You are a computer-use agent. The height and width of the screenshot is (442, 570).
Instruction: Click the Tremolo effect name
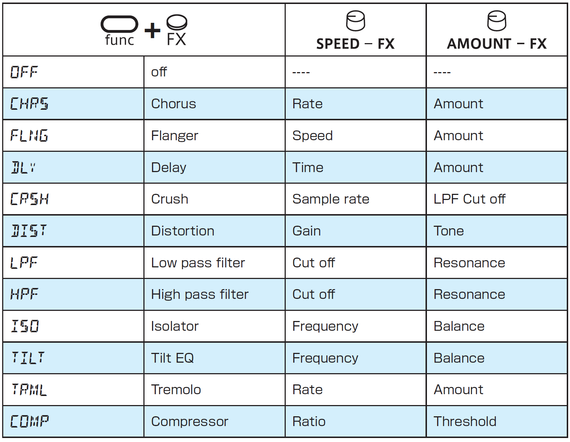coord(176,390)
